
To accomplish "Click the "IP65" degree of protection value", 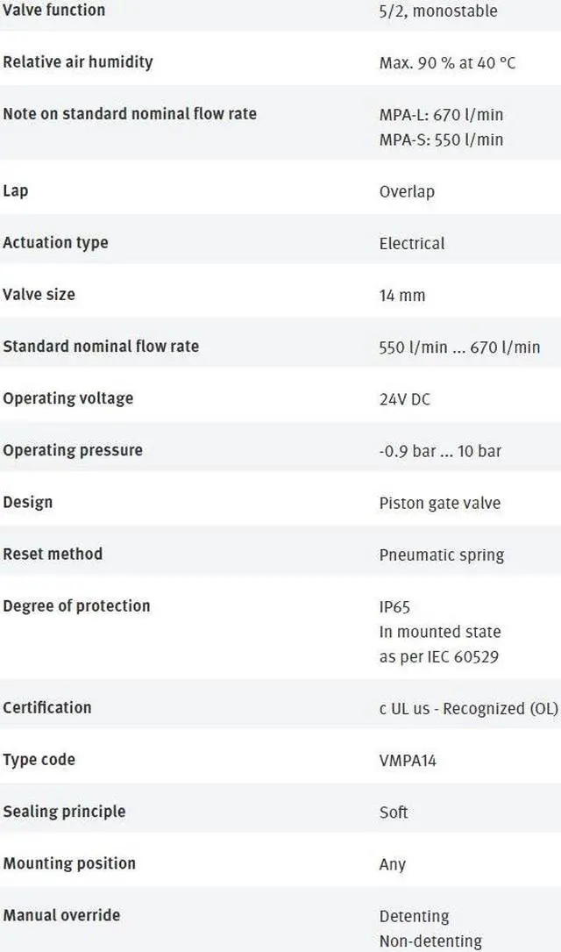I will coord(394,607).
